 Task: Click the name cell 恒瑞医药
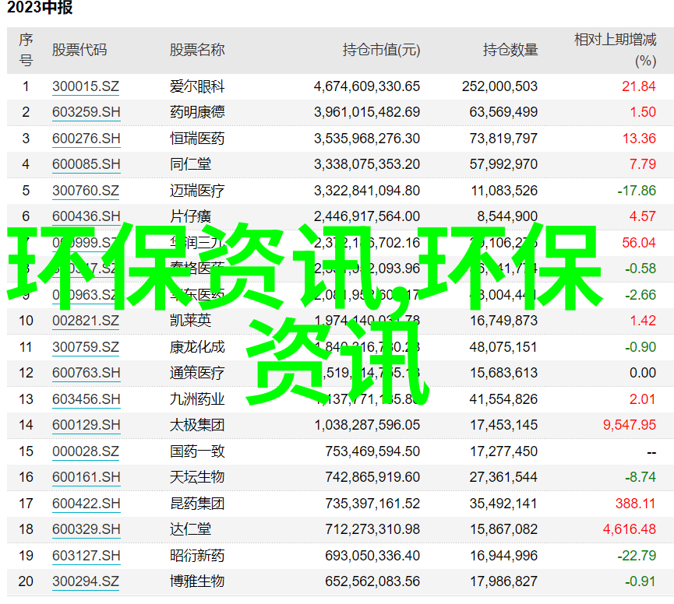[197, 139]
